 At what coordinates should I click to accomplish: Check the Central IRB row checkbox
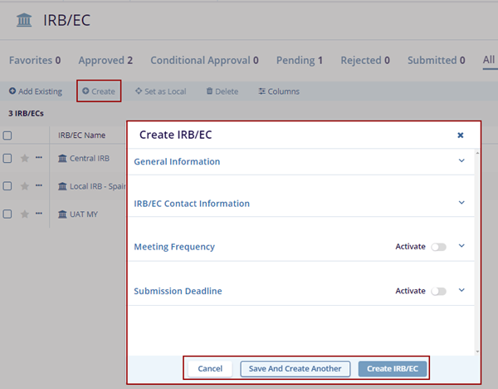[7, 158]
